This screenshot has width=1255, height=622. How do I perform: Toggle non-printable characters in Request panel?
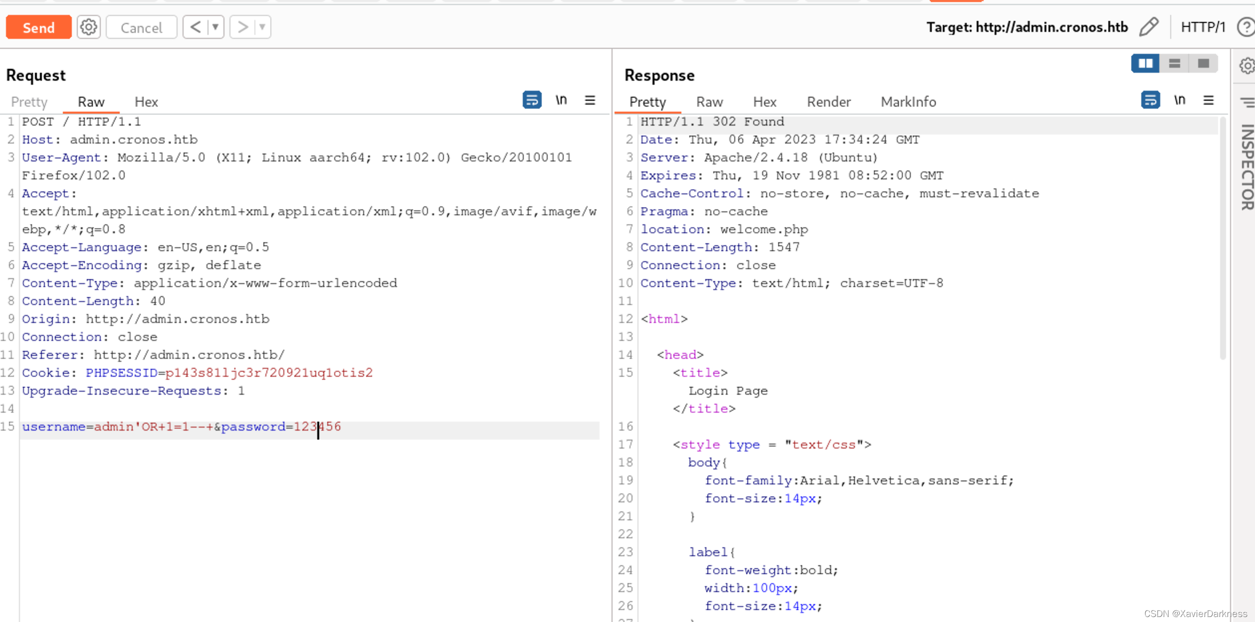click(x=561, y=100)
